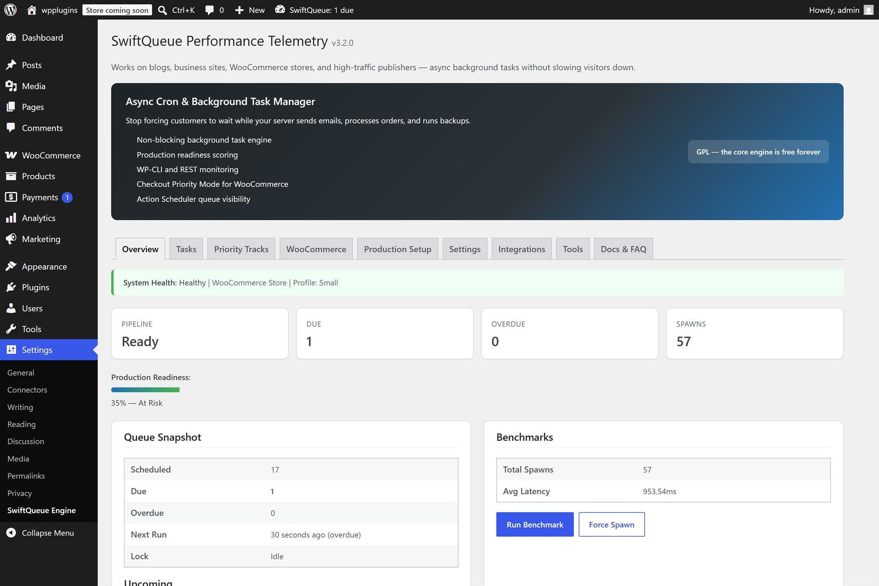Open the Settings tab in SwiftQueue
This screenshot has width=879, height=586.
tap(465, 249)
